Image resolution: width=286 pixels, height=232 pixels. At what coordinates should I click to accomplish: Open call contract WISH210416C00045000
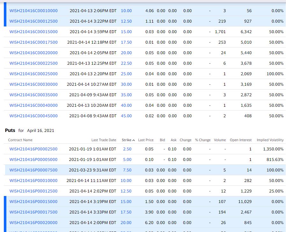(33, 116)
